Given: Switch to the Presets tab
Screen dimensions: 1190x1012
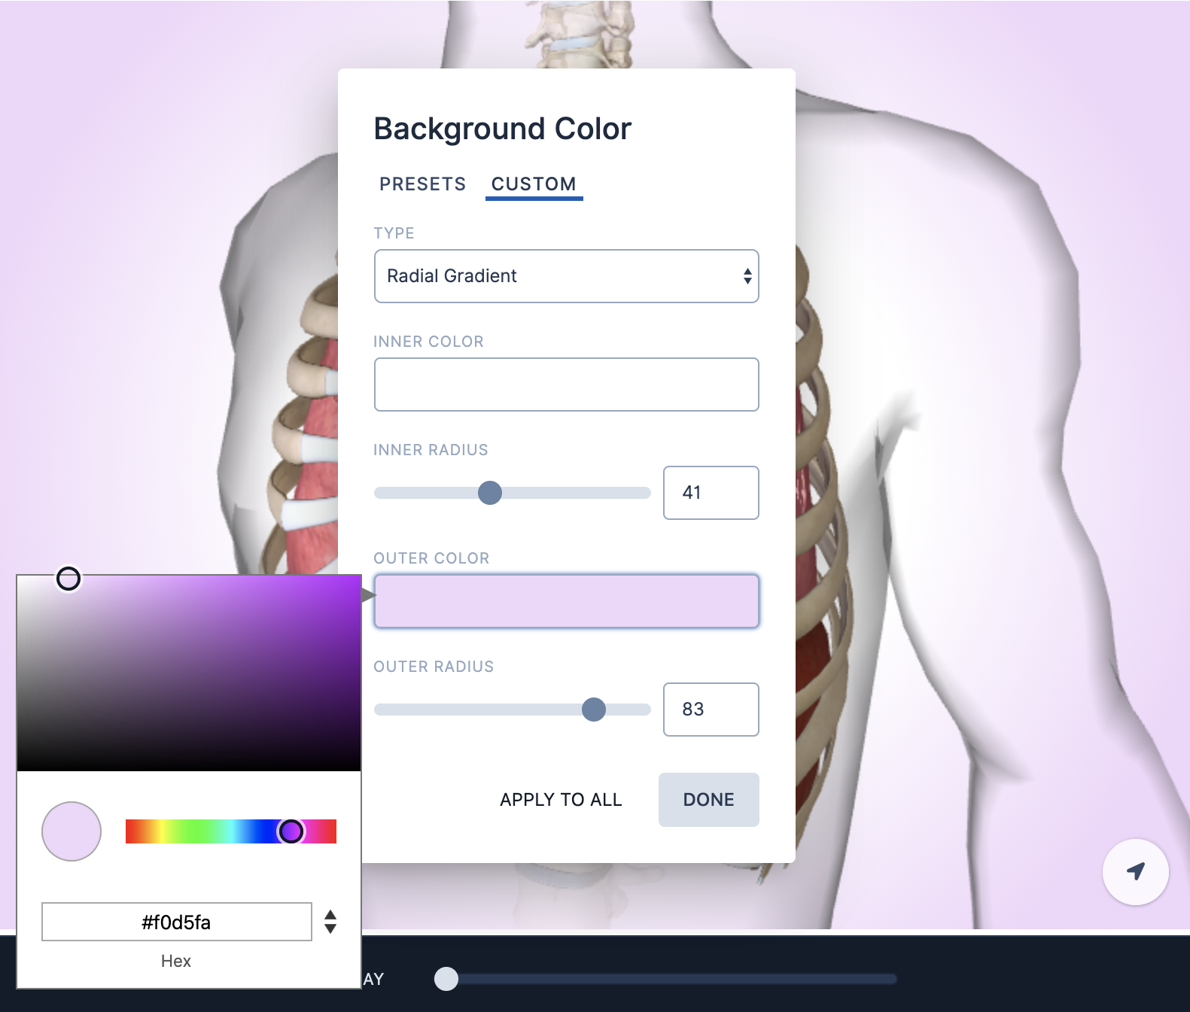Looking at the screenshot, I should click(422, 184).
